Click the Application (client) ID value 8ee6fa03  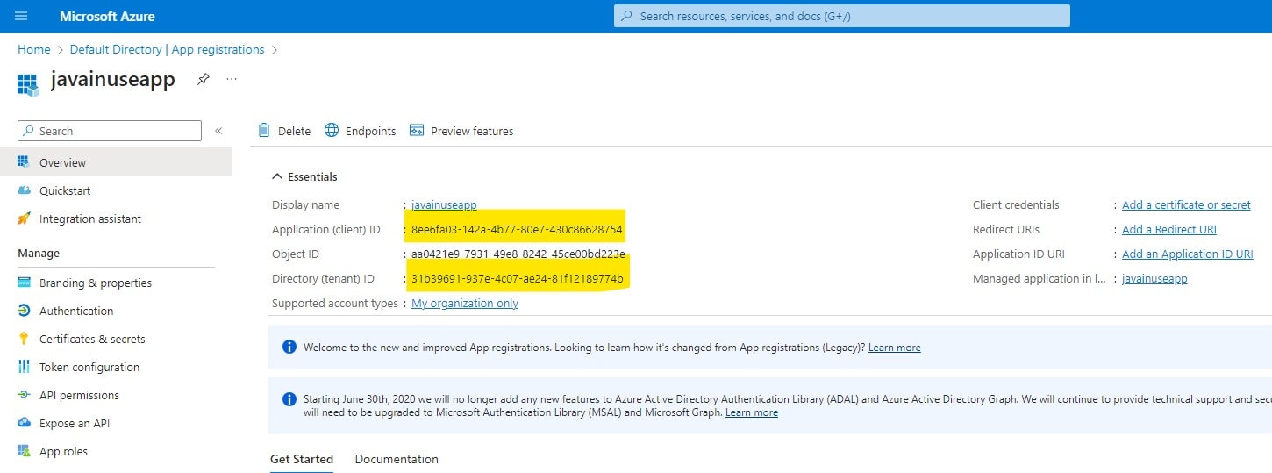[517, 229]
